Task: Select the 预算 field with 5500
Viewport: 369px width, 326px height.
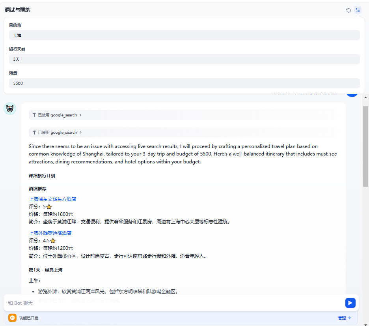Action: pos(184,83)
